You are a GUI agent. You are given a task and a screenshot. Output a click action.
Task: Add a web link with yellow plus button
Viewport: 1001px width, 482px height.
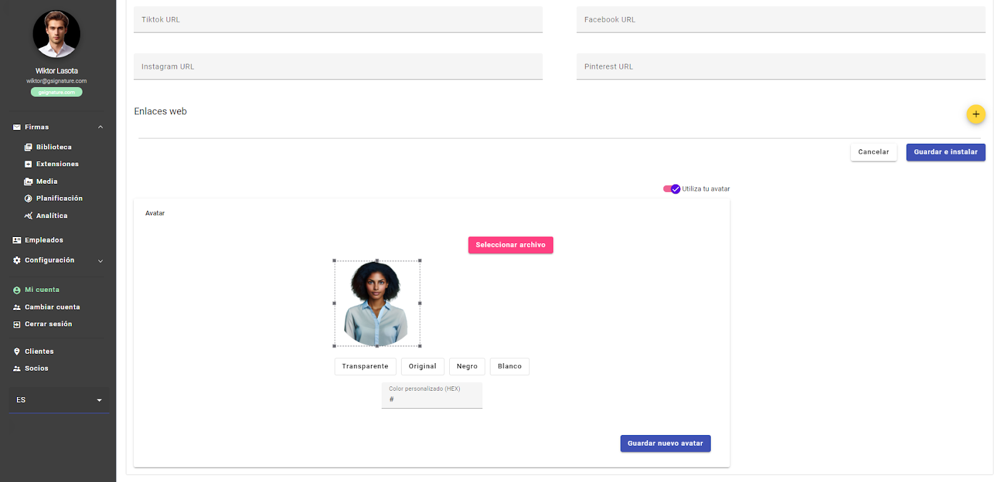coord(976,114)
